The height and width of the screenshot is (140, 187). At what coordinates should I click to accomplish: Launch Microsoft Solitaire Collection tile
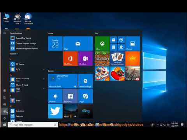coord(117,59)
